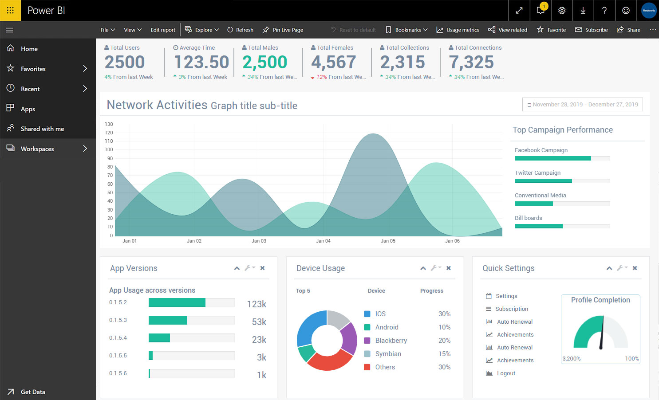Screen dimensions: 659x400
Task: Open the app launcher grid icon
Action: pos(10,10)
